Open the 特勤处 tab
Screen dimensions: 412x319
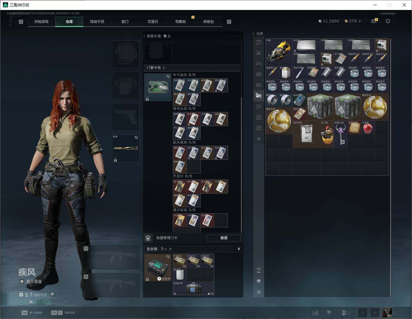tap(181, 22)
